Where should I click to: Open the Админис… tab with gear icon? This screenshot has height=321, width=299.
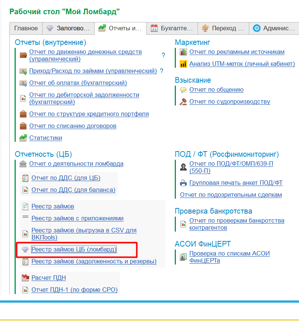coord(274,28)
